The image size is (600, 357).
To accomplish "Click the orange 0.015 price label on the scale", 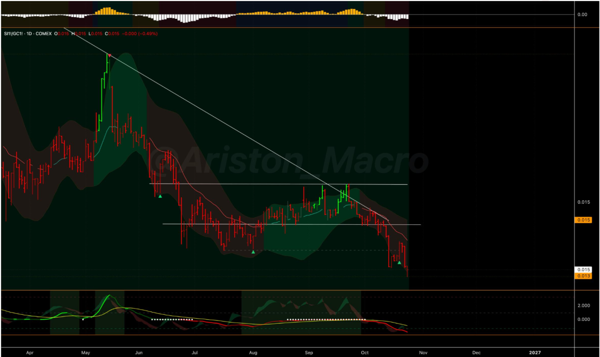I will (583, 220).
